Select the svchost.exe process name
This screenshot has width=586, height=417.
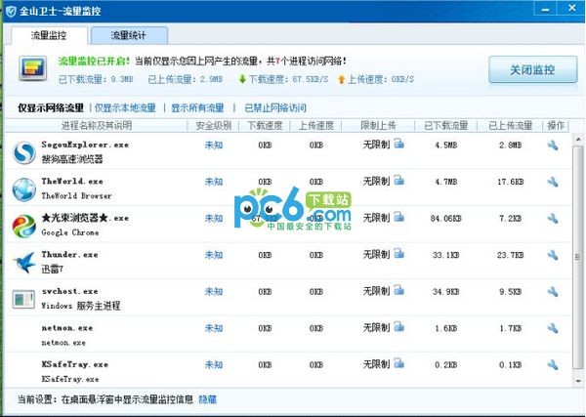point(70,291)
